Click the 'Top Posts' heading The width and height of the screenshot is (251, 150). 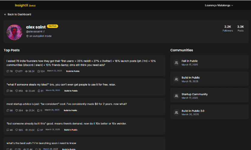tap(12, 50)
